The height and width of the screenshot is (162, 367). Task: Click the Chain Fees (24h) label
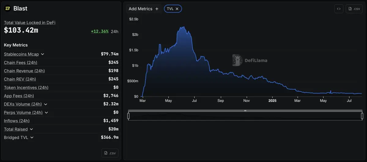[x=20, y=62]
